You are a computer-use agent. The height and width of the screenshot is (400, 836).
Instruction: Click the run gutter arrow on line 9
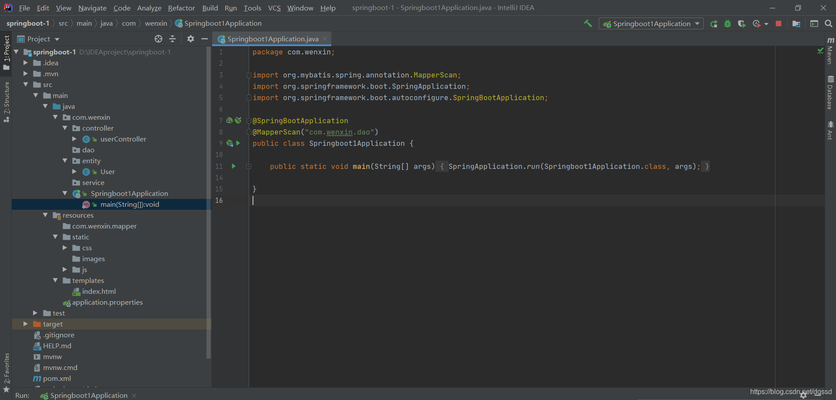point(238,143)
